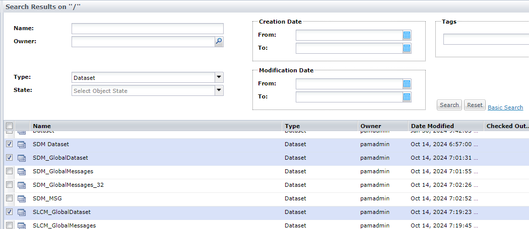Screen dimensions: 529x229
Task: Switch to Basic Search link
Action: tap(505, 107)
